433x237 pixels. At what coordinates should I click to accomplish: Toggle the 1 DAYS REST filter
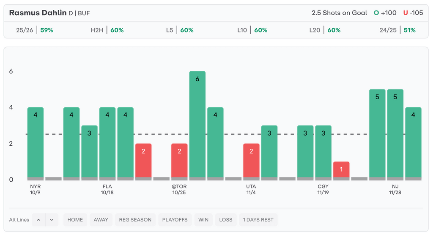click(x=258, y=220)
